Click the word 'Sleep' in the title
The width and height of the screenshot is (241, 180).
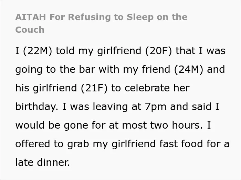[x=140, y=17]
